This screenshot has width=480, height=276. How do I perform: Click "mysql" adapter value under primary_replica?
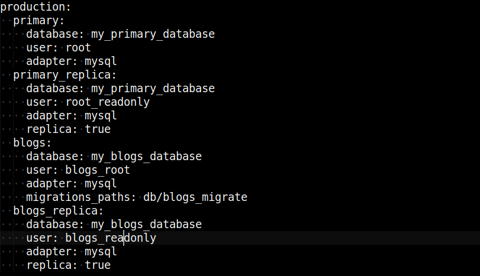click(101, 115)
